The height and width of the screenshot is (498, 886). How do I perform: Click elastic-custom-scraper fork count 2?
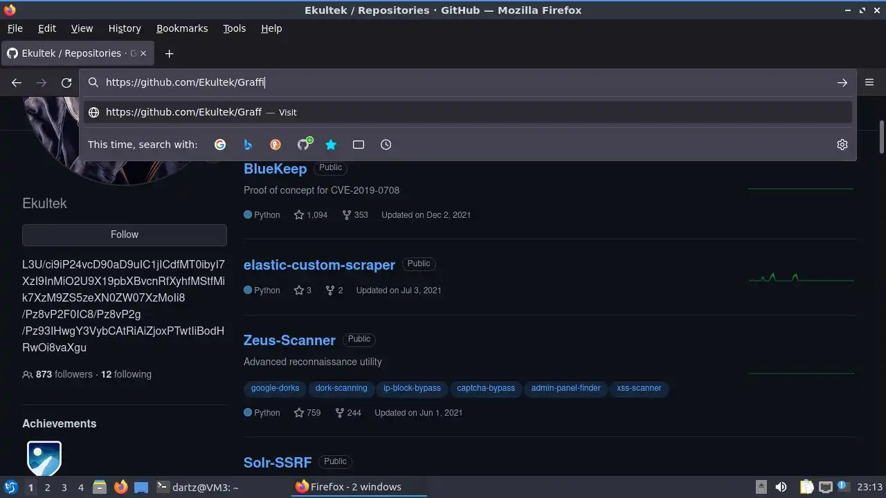335,290
